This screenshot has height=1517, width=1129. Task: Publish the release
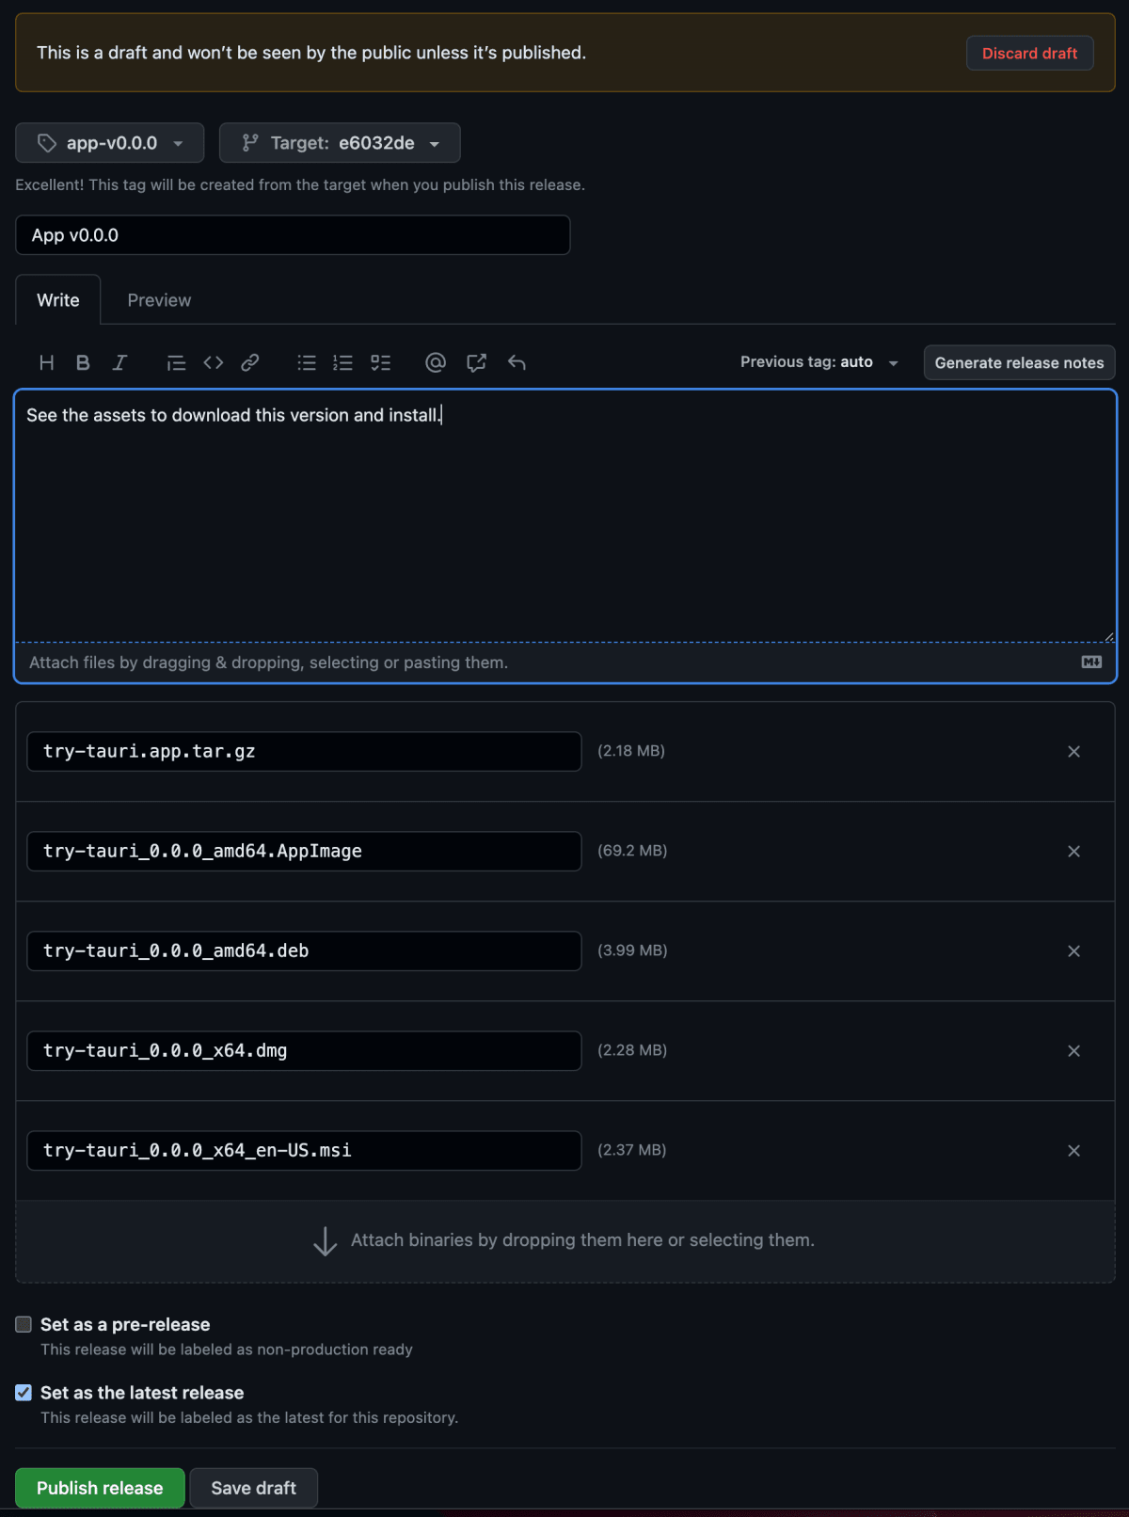tap(99, 1488)
